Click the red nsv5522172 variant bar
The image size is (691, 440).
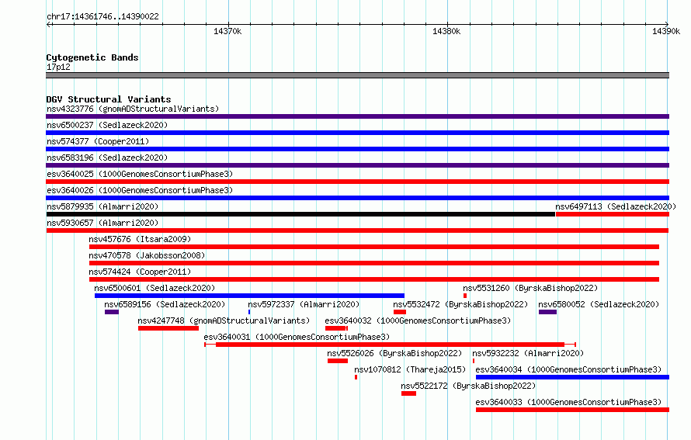pos(409,393)
